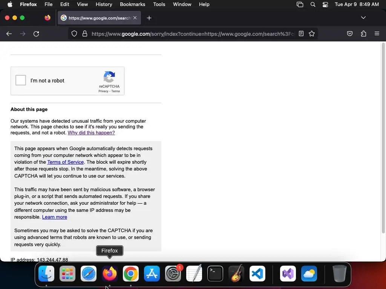
Task: Open the Edit menu
Action: point(65,4)
